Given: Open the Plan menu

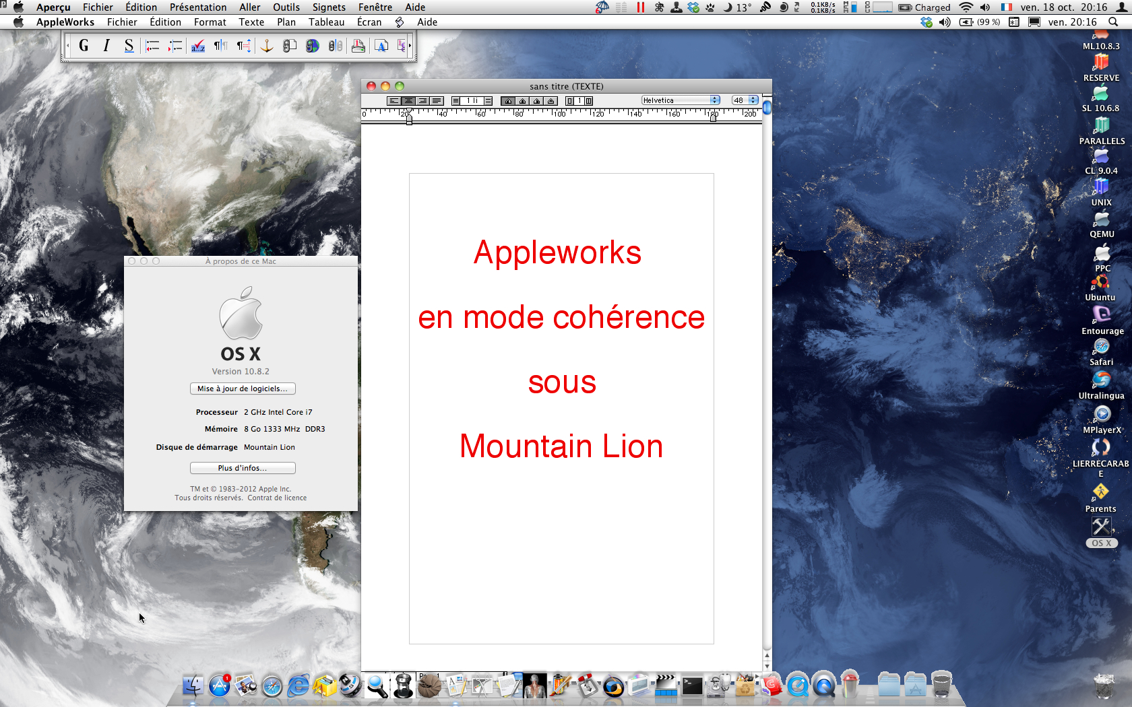Looking at the screenshot, I should coord(286,22).
